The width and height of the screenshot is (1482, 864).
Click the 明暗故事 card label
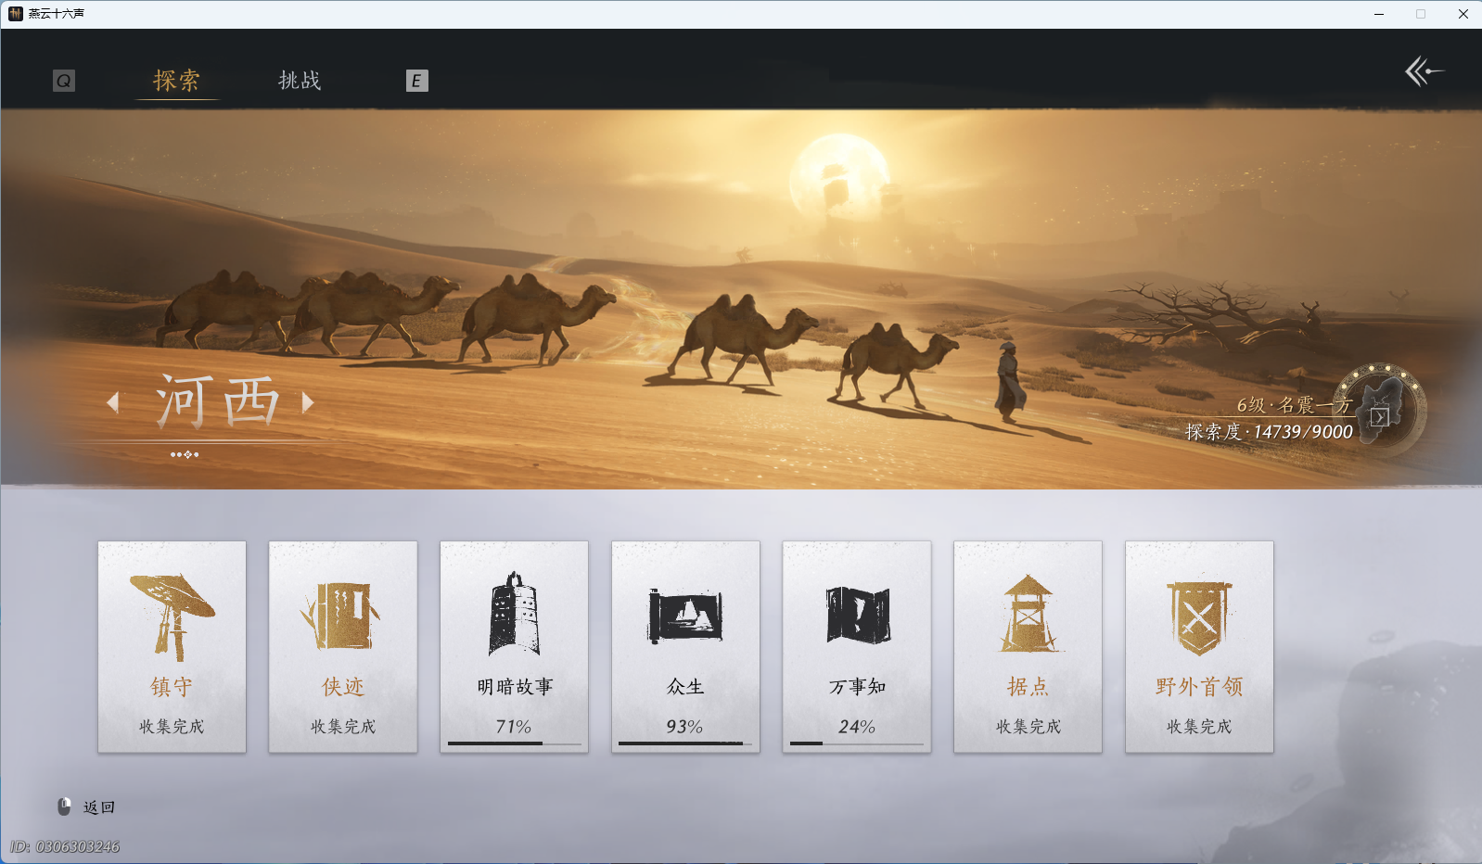[x=515, y=687]
